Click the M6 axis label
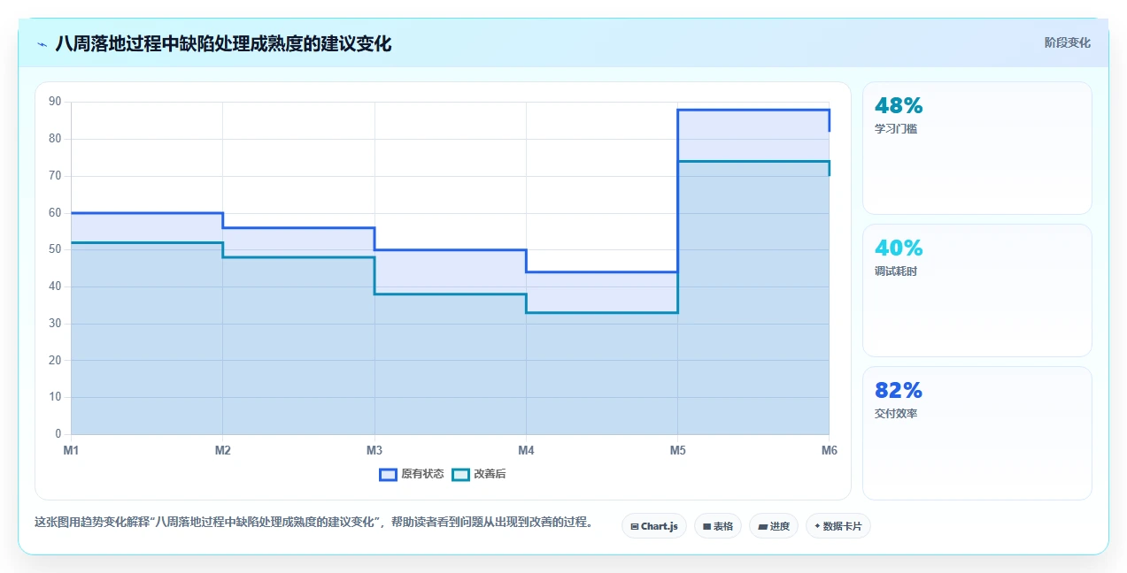1127x573 pixels. [829, 450]
